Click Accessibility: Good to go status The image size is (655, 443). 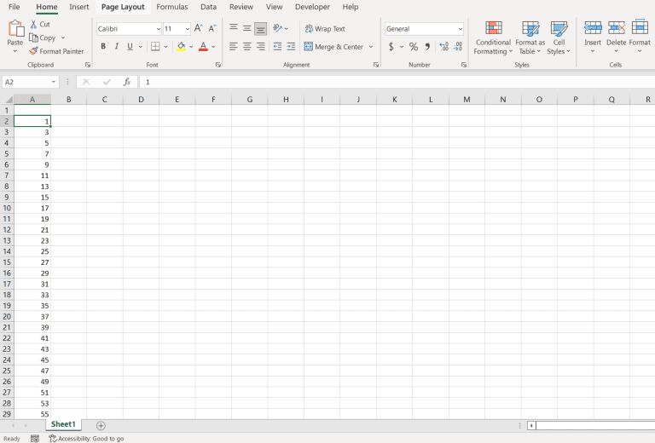tap(86, 438)
